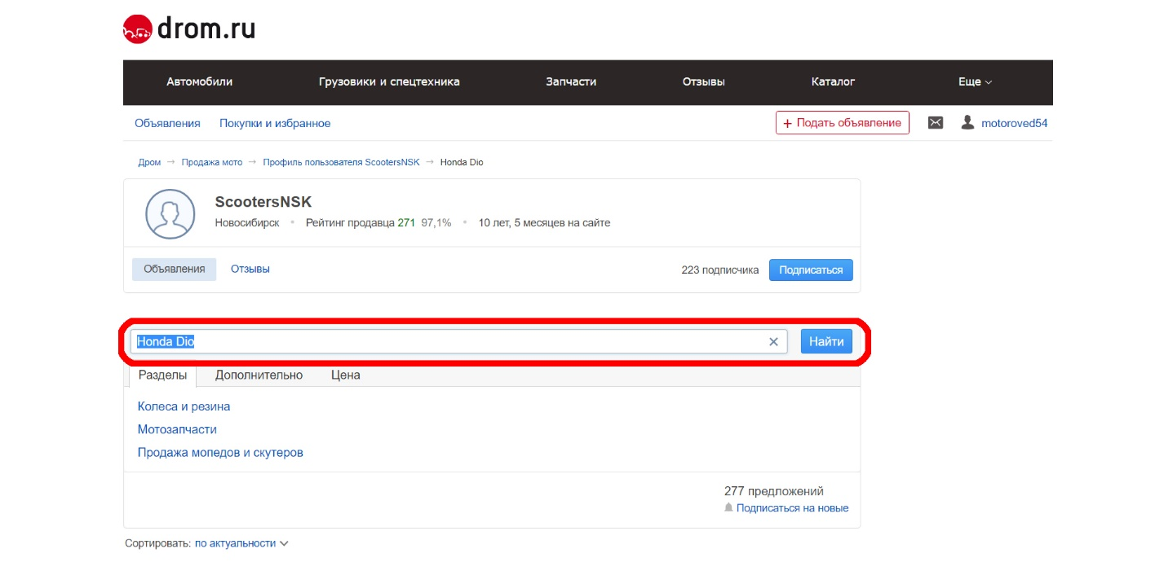Go to Запчасти section
Screen dimensions: 1164x562
pos(571,81)
